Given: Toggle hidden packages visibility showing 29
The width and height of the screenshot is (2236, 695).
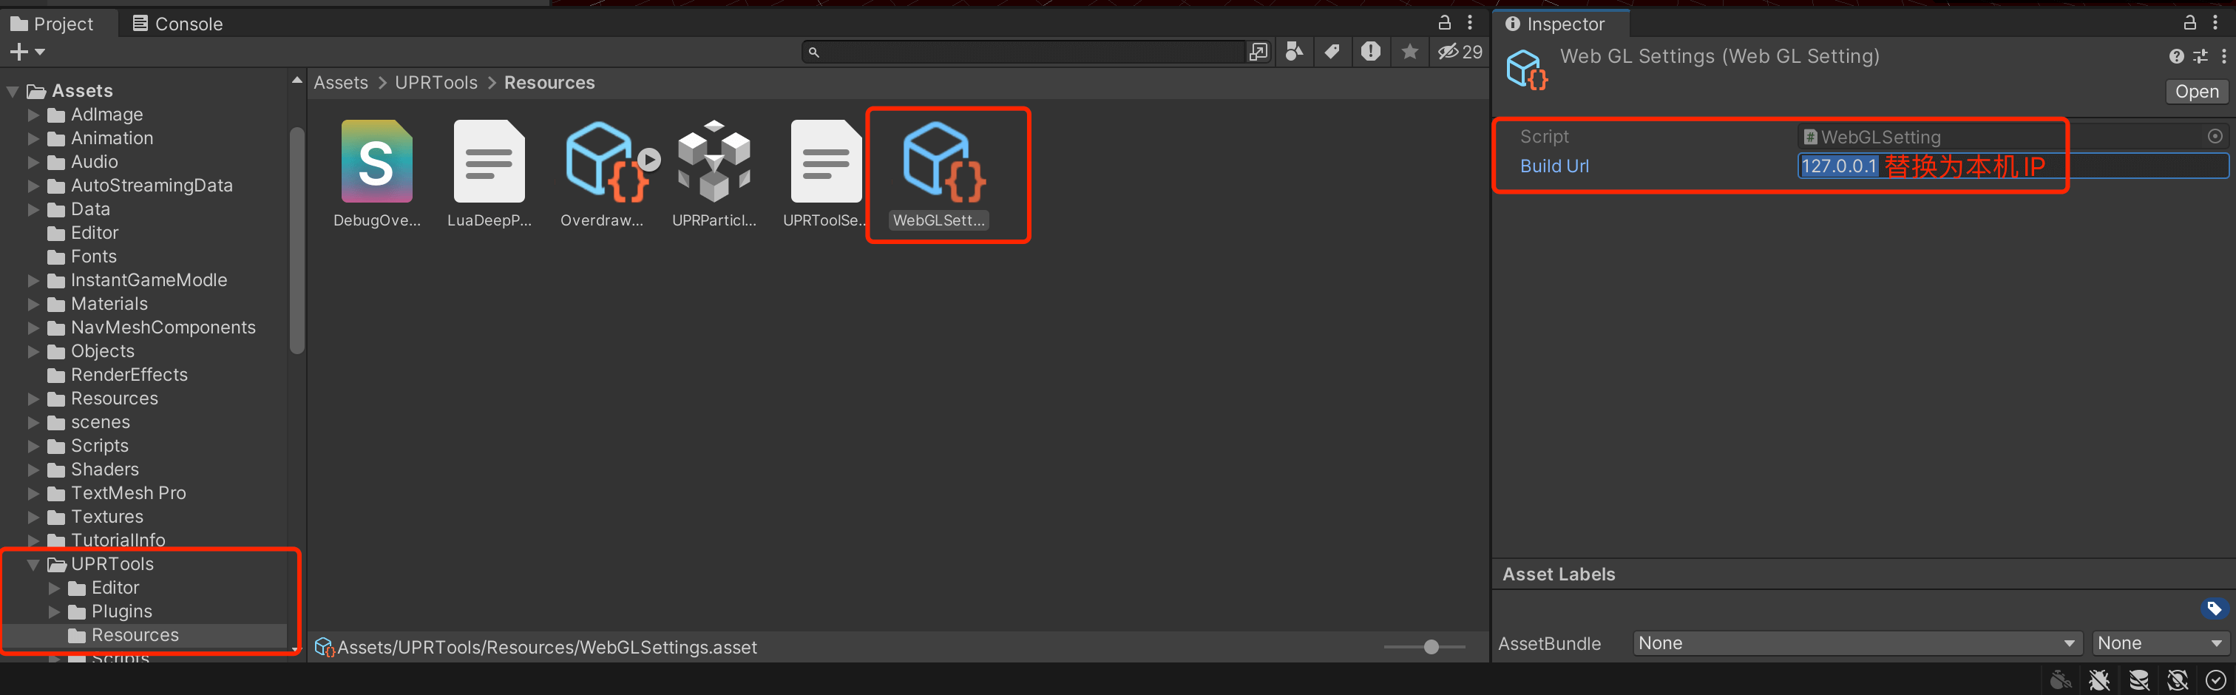Looking at the screenshot, I should [1460, 52].
